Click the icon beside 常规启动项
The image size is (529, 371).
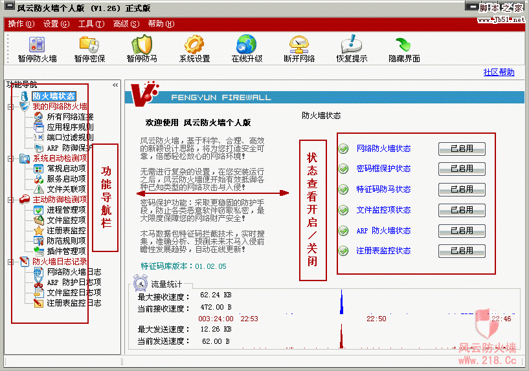point(39,169)
